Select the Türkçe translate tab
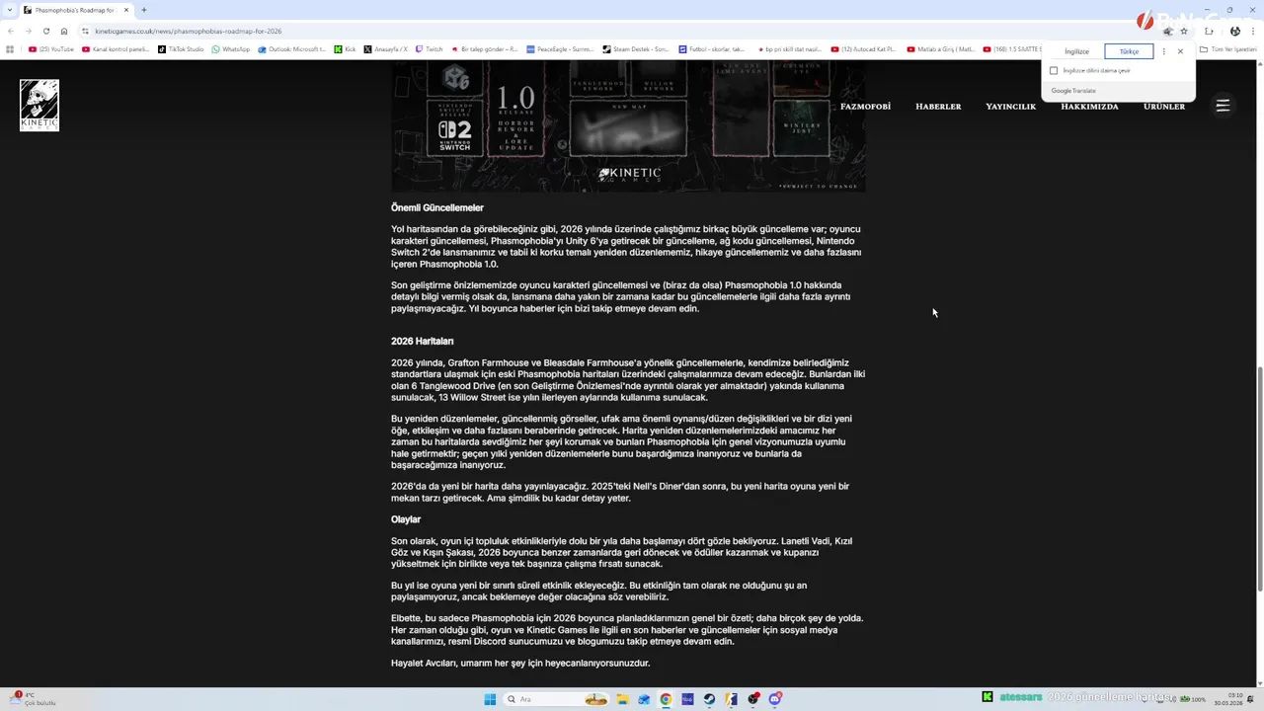Image resolution: width=1264 pixels, height=711 pixels. click(1129, 51)
